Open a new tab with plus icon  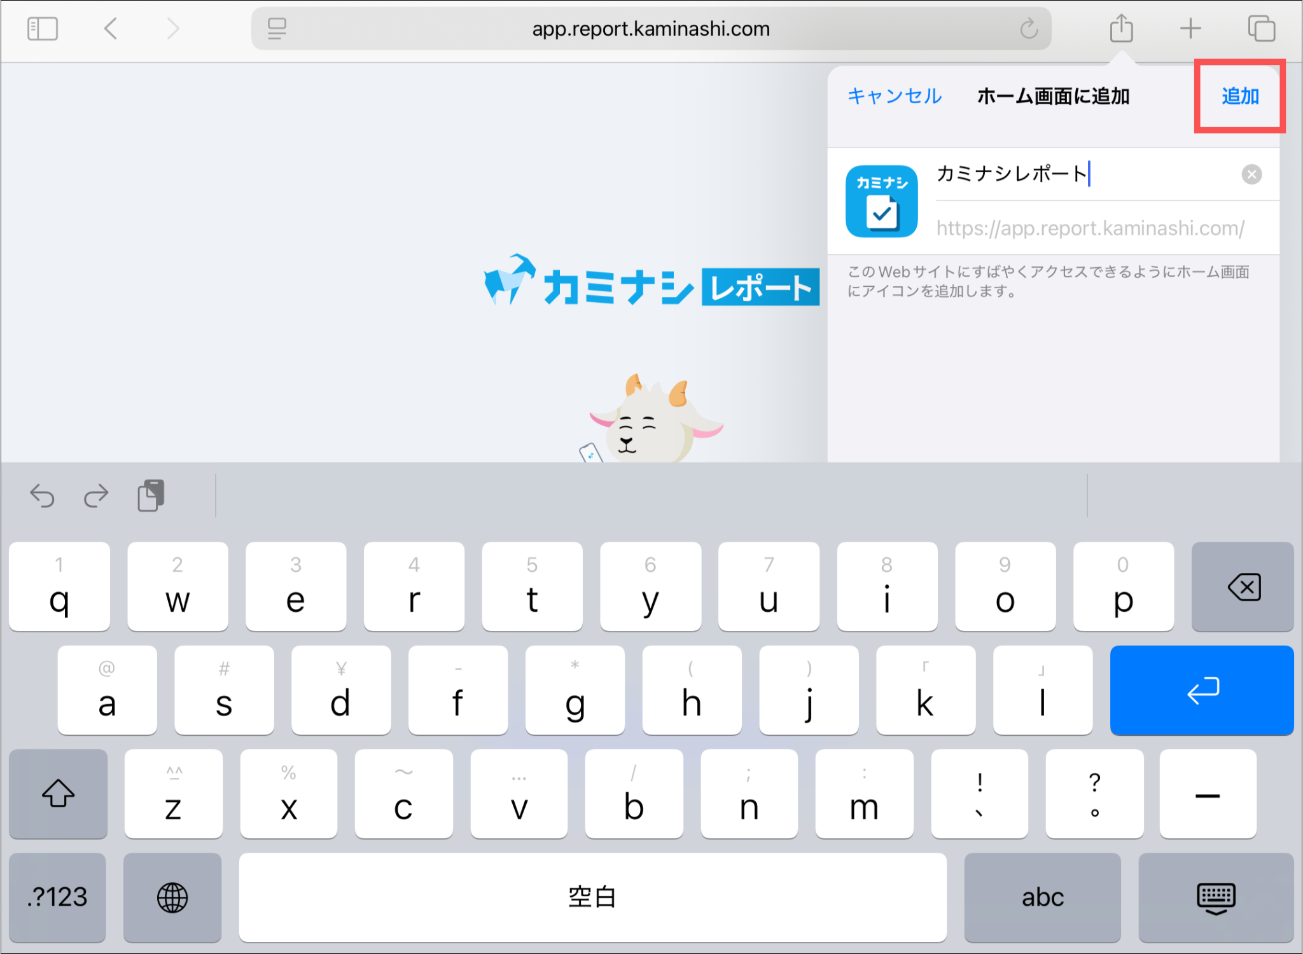click(1190, 29)
